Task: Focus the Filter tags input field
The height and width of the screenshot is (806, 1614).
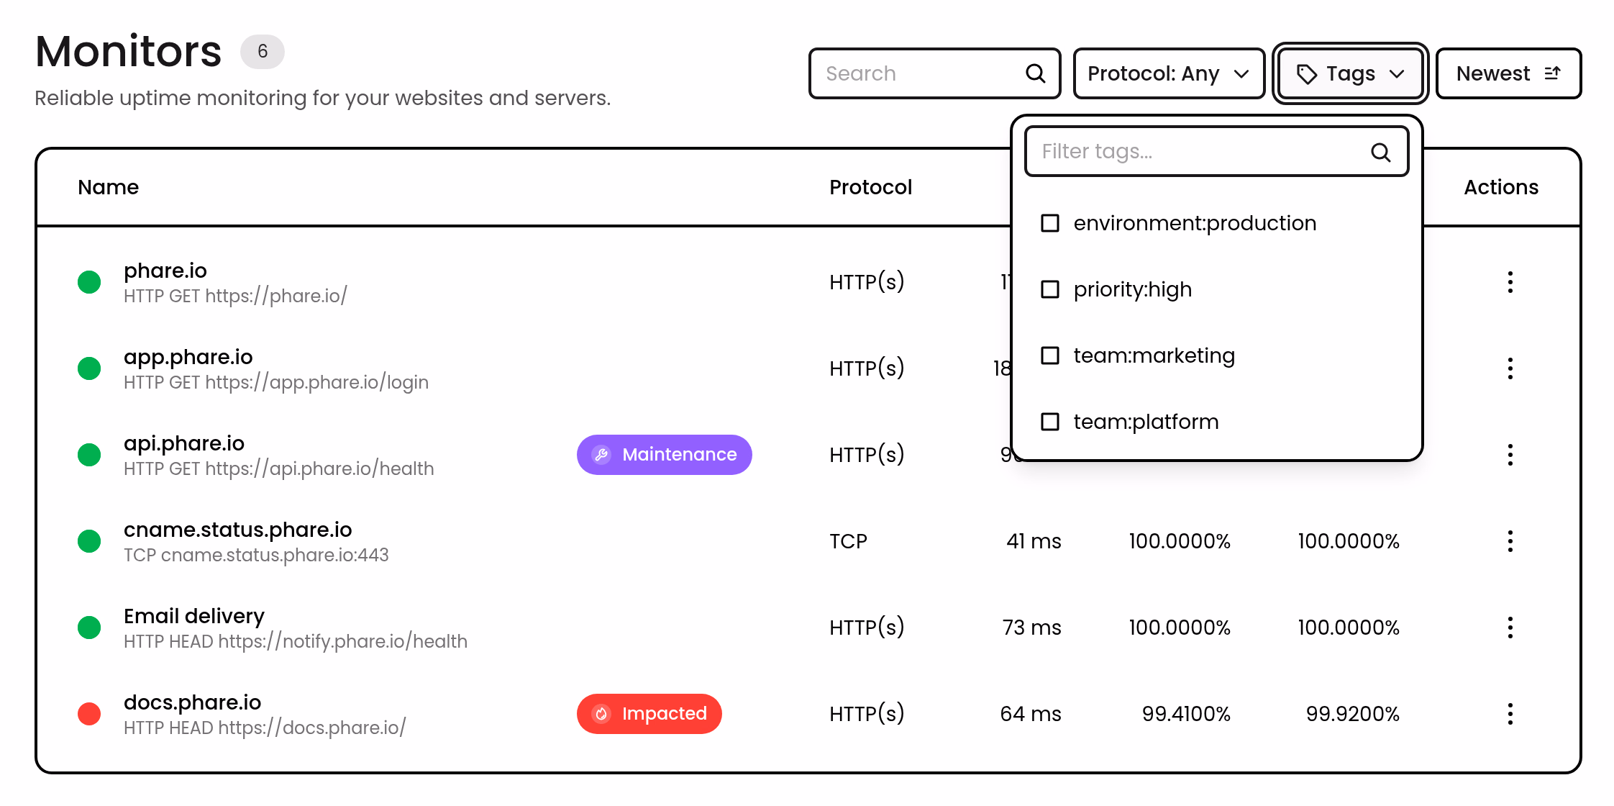Action: 1216,152
